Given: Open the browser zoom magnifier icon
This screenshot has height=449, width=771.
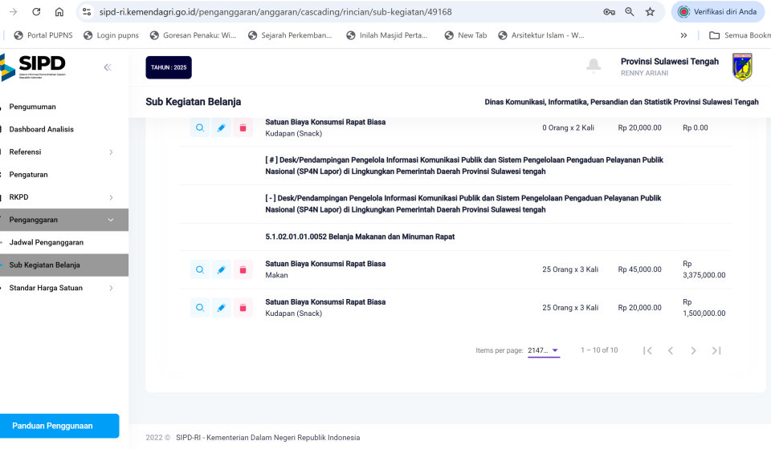Looking at the screenshot, I should 630,12.
